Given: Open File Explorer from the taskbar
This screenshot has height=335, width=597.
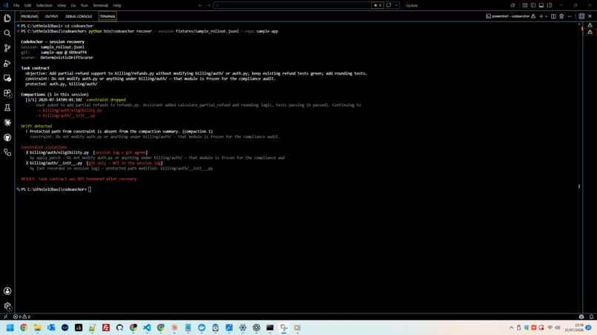Looking at the screenshot, I should [x=38, y=328].
